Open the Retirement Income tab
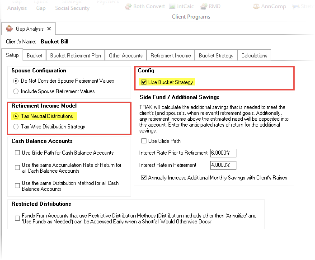 171,56
